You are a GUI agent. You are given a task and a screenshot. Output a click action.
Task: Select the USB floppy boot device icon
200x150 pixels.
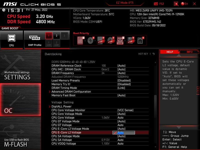pyautogui.click(x=130, y=40)
